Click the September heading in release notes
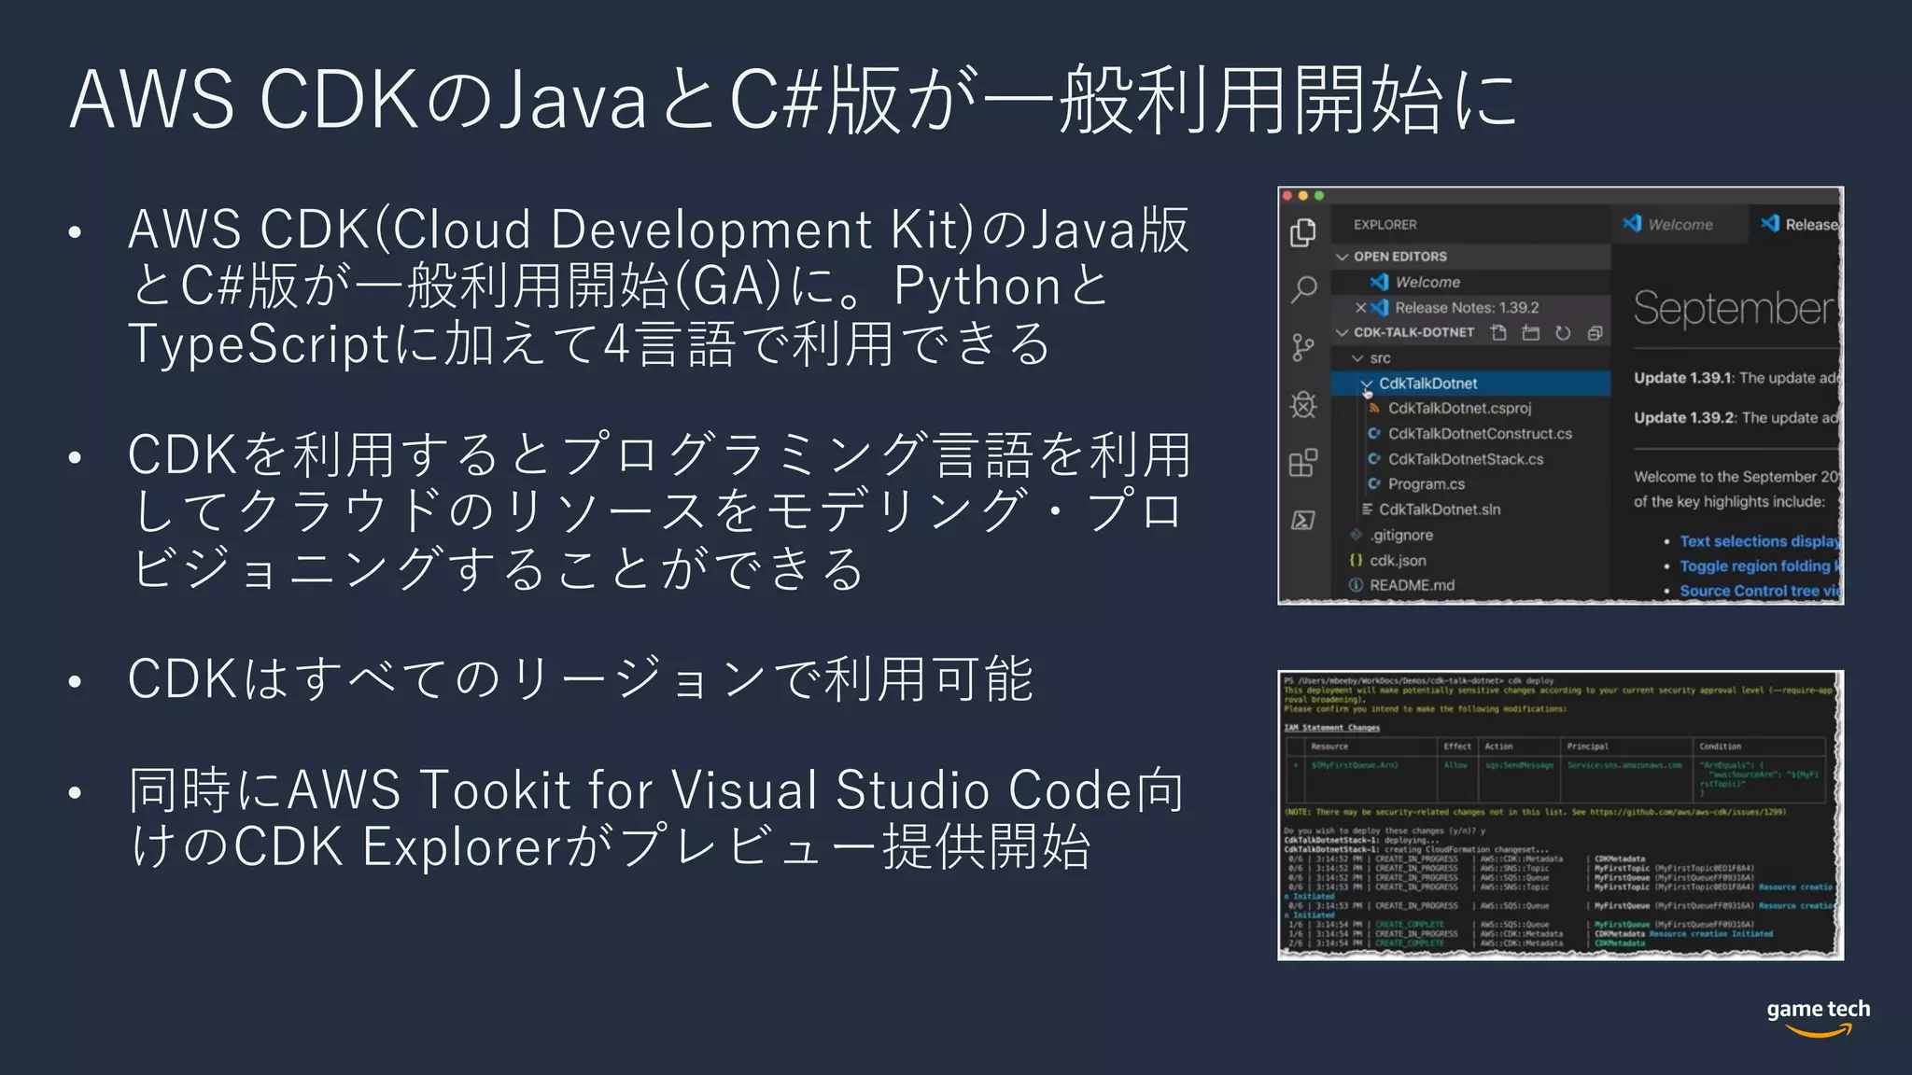The width and height of the screenshot is (1912, 1075). (x=1735, y=309)
